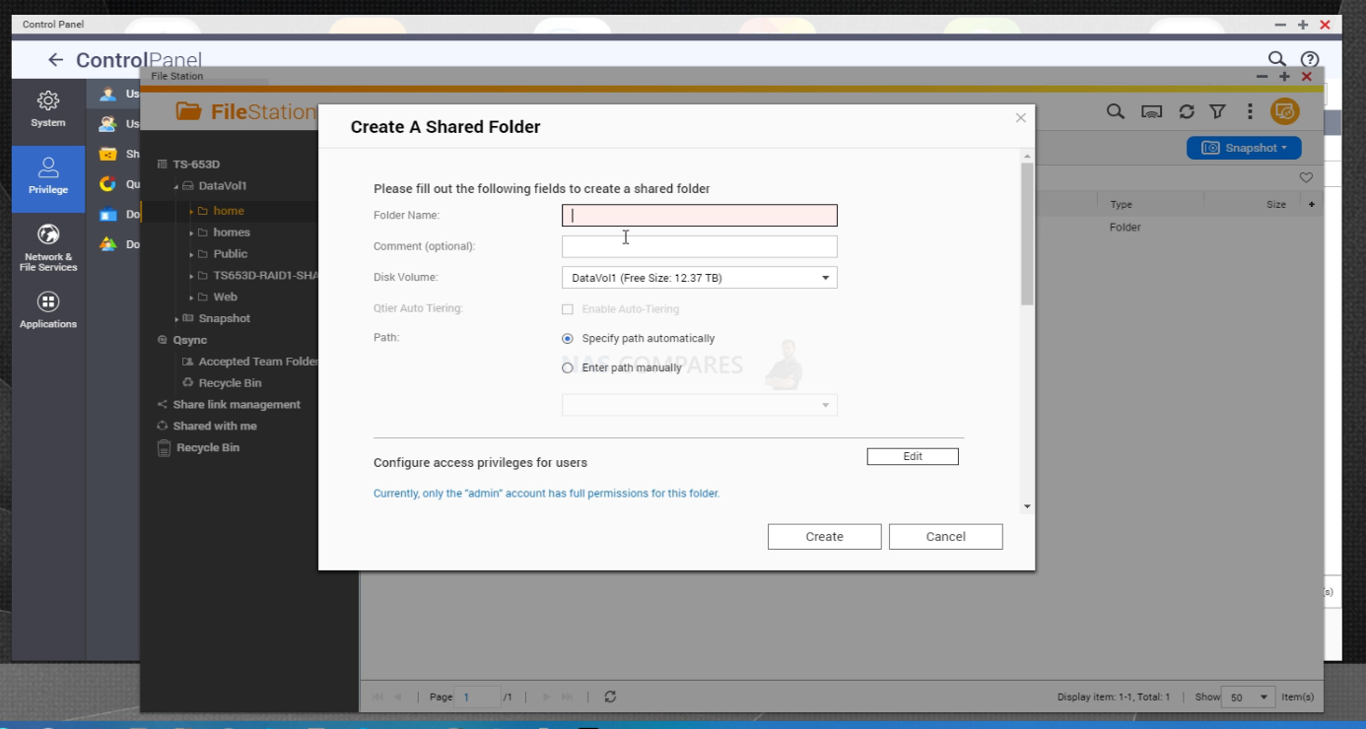Click the blue Domain Security icon
Viewport: 1366px width, 729px height.
pos(108,214)
